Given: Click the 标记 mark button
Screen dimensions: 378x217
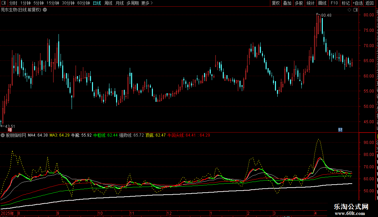Looking at the screenshot, I should click(346, 3).
